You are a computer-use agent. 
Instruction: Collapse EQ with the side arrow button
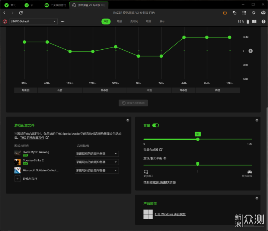(251, 51)
